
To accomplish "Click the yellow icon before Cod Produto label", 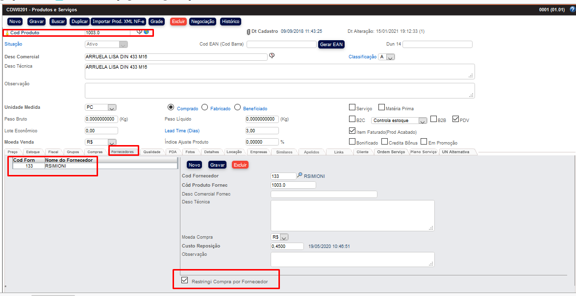I will pyautogui.click(x=7, y=33).
